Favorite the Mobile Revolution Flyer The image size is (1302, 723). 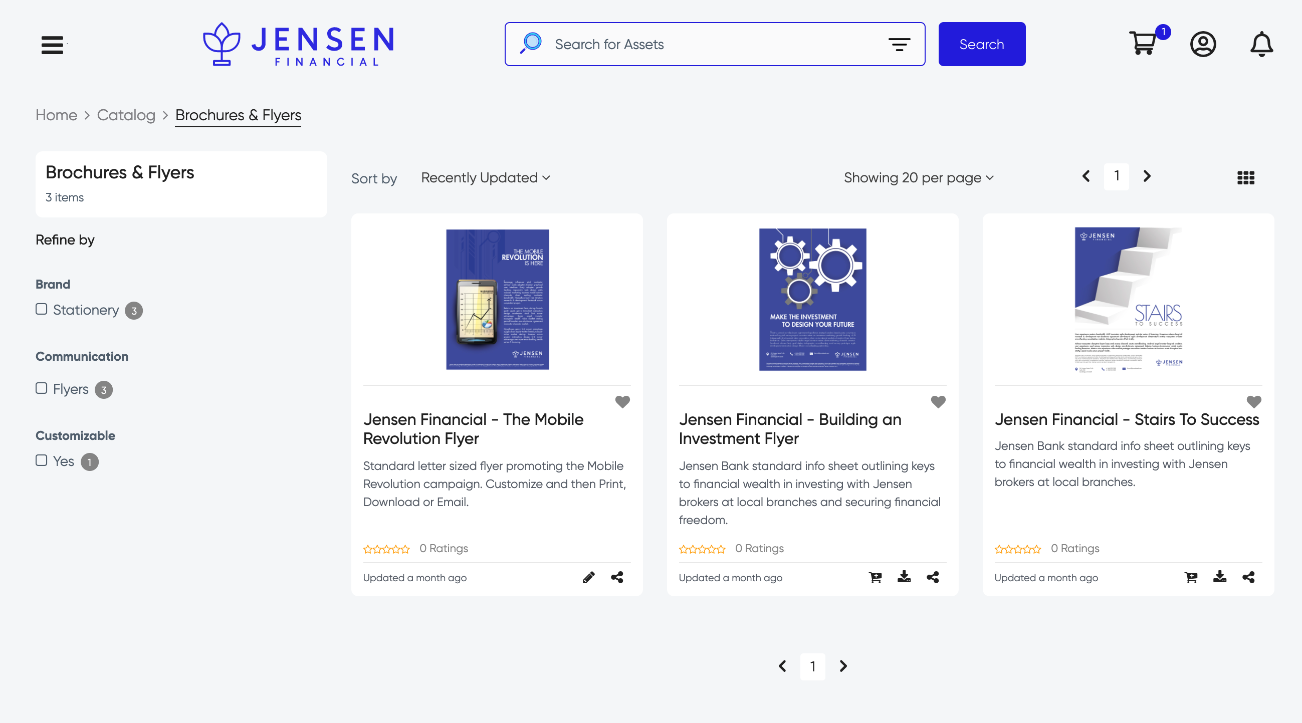622,402
